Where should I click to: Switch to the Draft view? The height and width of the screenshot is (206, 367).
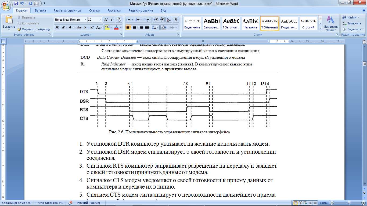[315, 203]
